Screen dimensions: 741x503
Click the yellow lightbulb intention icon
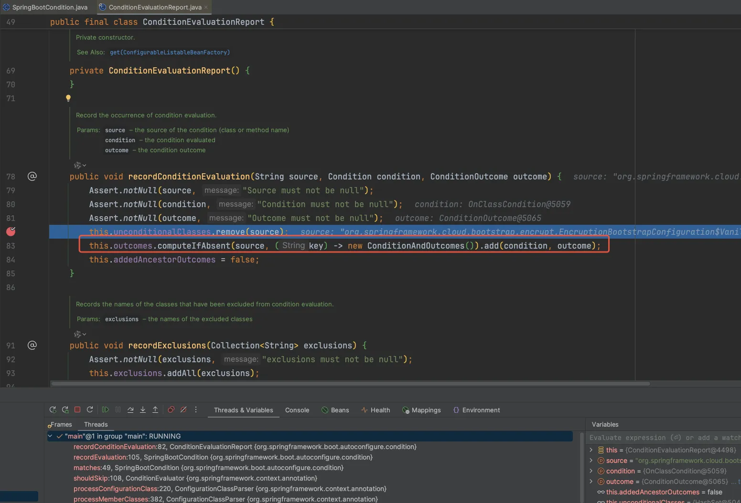(x=68, y=98)
